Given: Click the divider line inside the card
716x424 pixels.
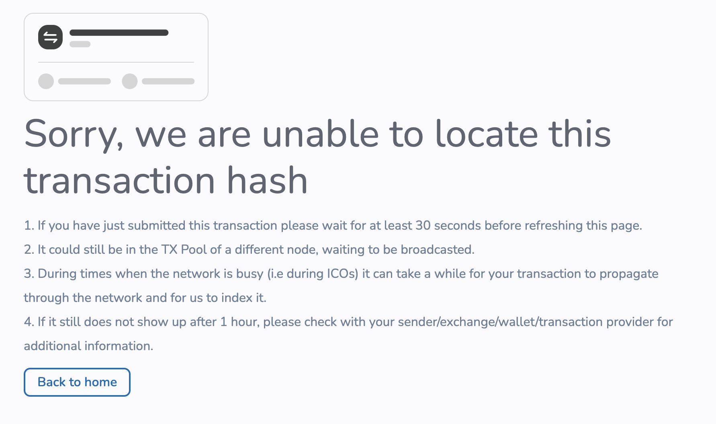Looking at the screenshot, I should [x=116, y=63].
